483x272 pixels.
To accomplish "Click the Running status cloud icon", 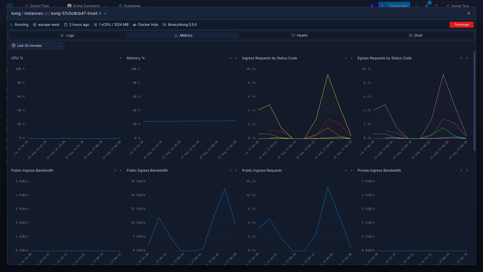I will click(11, 25).
